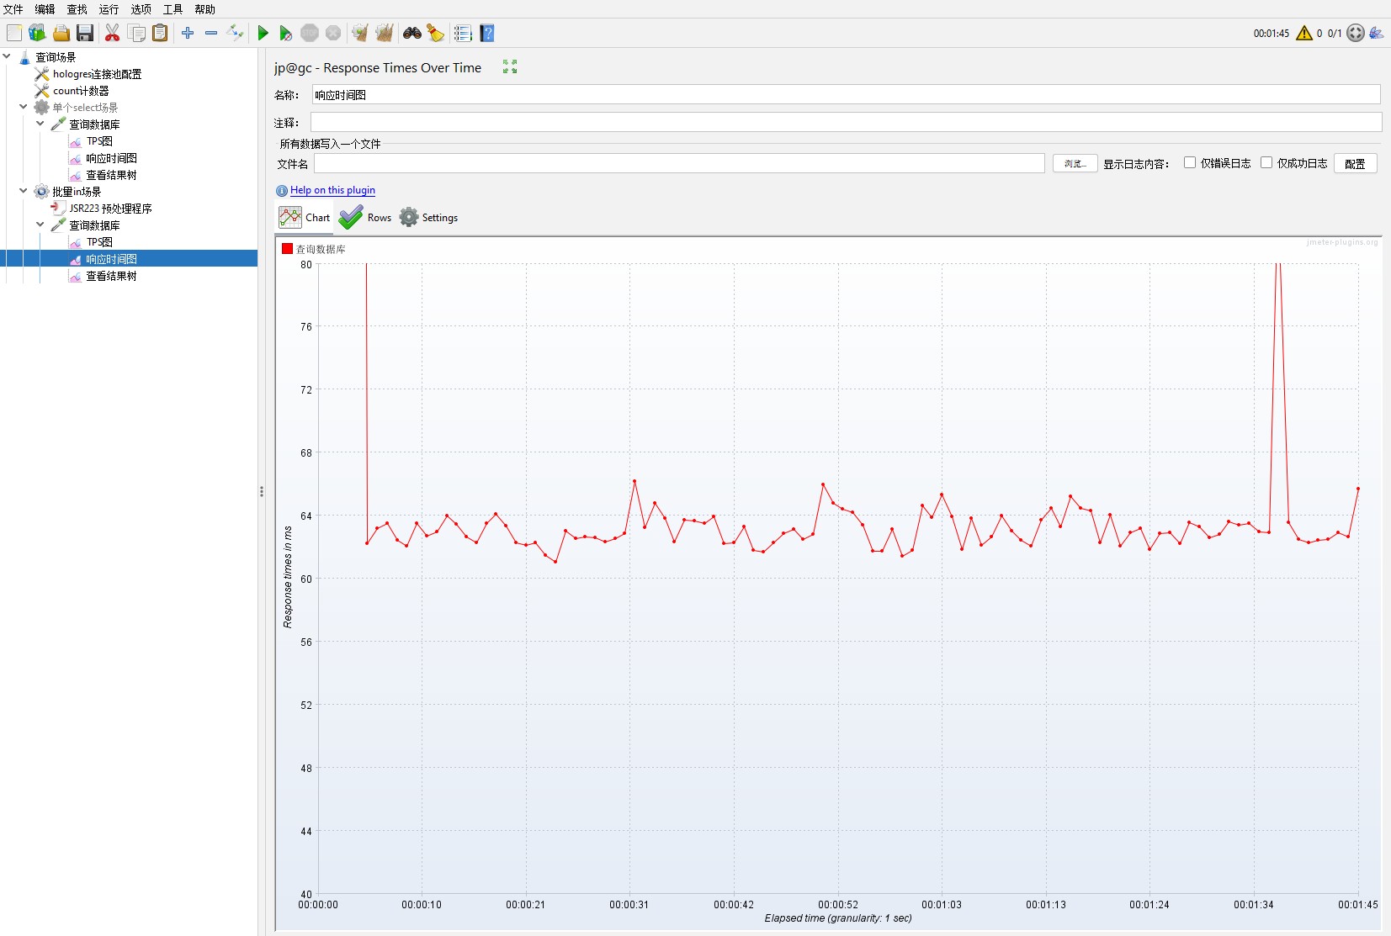The image size is (1391, 936).
Task: Select hologres连接池配置 tree item
Action: pyautogui.click(x=97, y=73)
